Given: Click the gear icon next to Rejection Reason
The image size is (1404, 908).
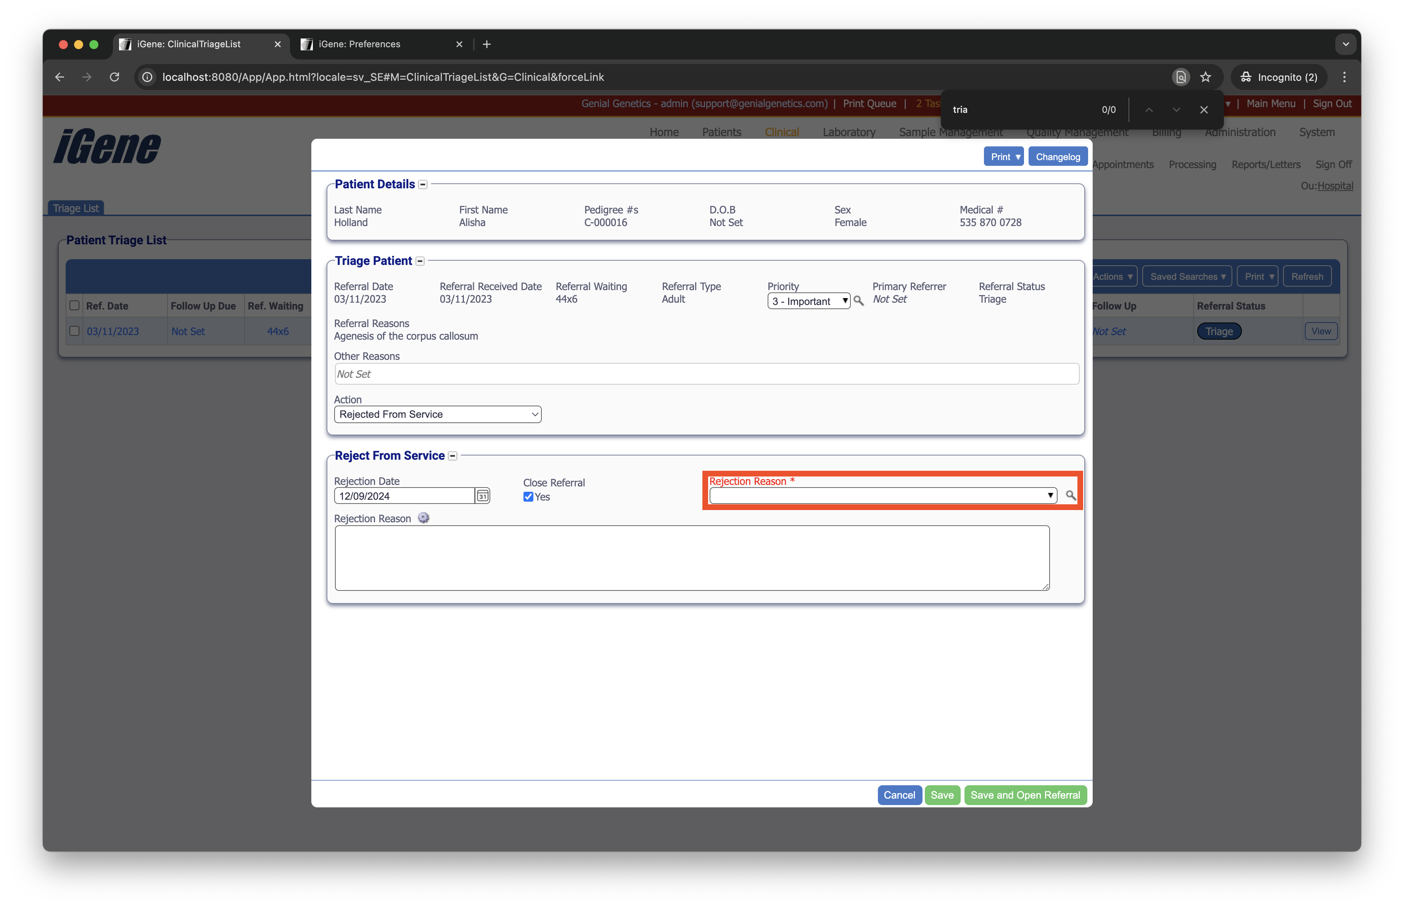Looking at the screenshot, I should [x=423, y=518].
